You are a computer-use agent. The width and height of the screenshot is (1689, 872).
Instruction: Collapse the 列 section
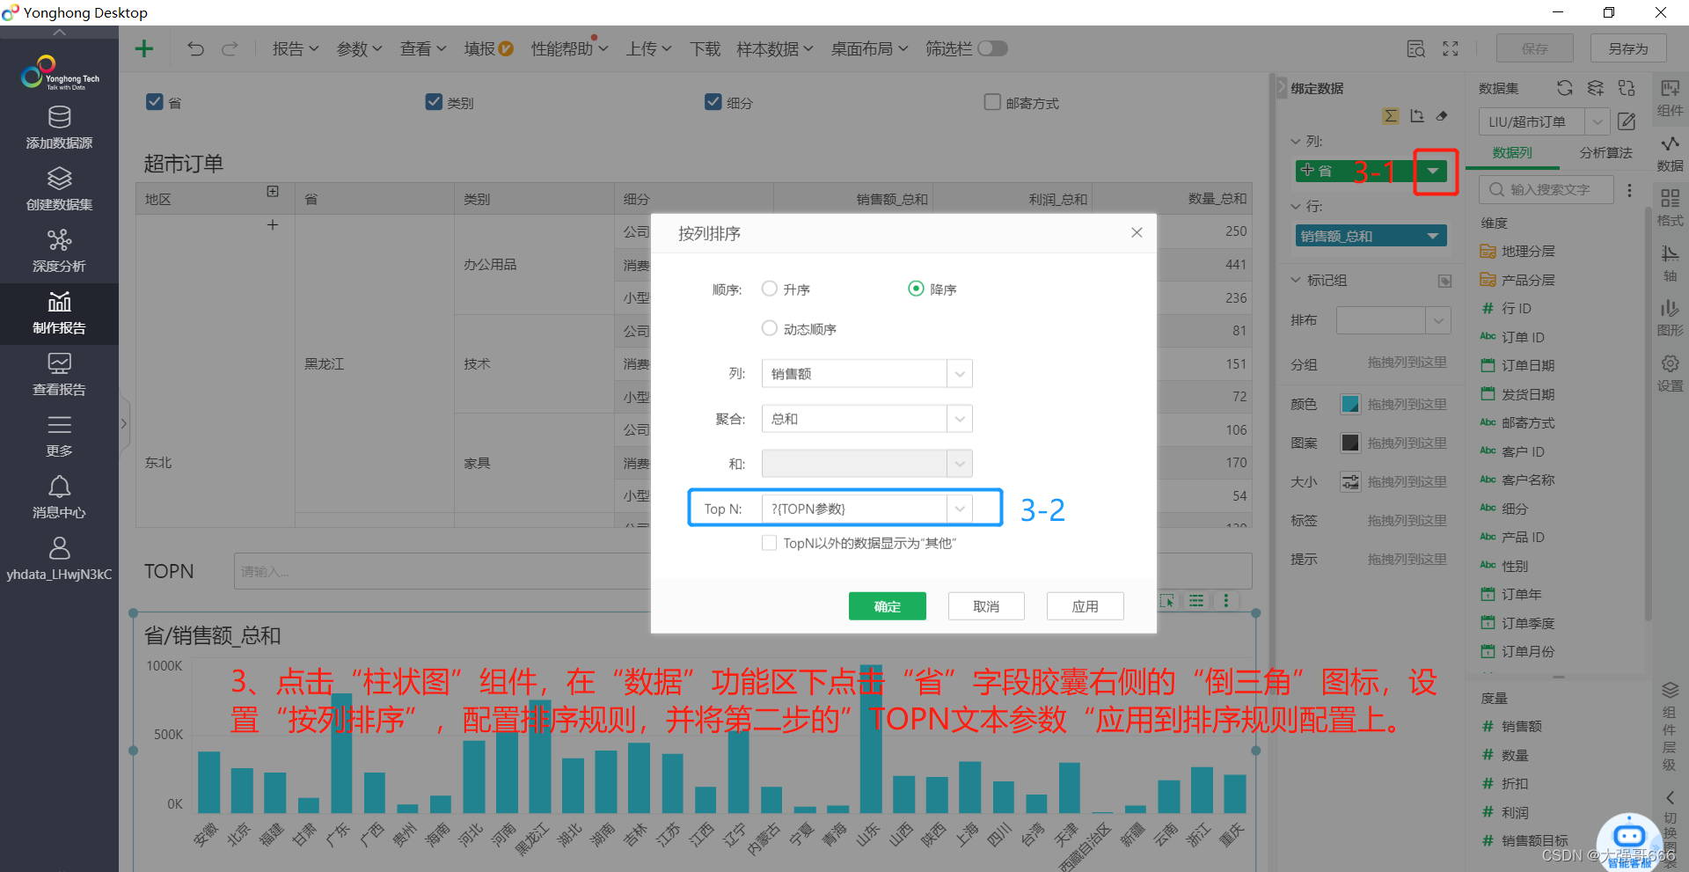point(1296,141)
